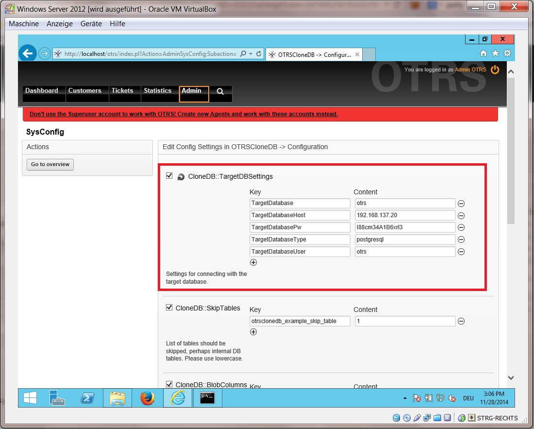The image size is (534, 429).
Task: Open the DEU keyboard language selector
Action: tap(468, 397)
